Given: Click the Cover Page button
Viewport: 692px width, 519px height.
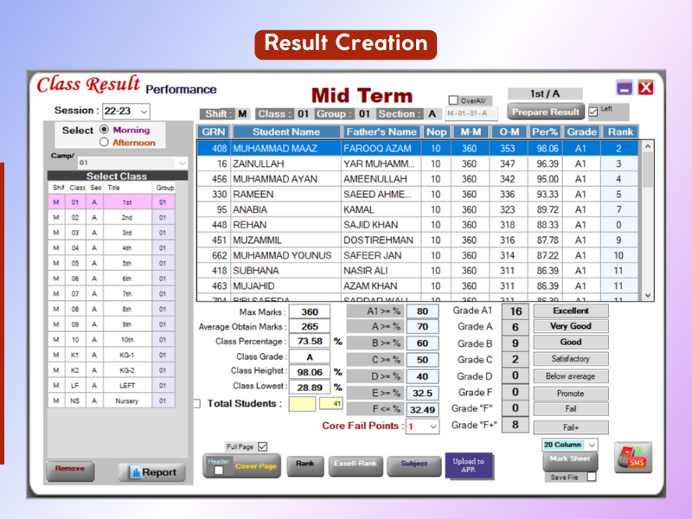Looking at the screenshot, I should (255, 465).
